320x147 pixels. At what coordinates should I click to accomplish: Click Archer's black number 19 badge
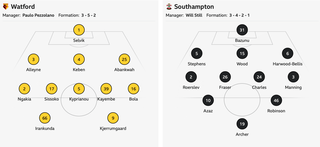click(242, 124)
